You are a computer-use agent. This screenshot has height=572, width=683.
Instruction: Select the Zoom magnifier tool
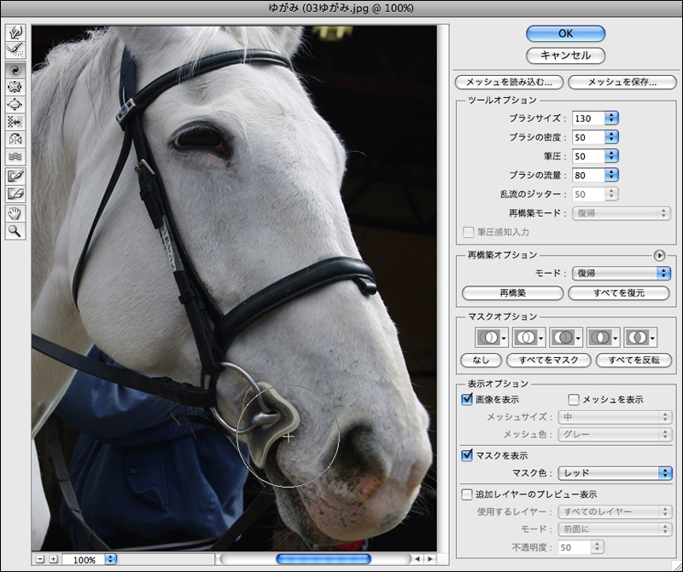(x=15, y=230)
